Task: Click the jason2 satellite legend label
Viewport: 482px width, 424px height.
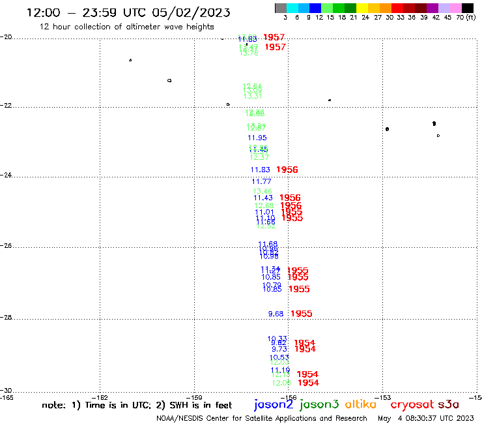Action: (x=274, y=404)
